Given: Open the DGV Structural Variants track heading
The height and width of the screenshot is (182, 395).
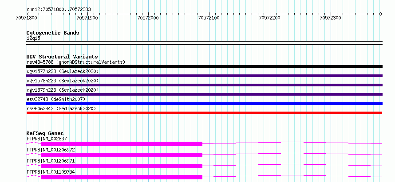Looking at the screenshot, I should [x=62, y=57].
